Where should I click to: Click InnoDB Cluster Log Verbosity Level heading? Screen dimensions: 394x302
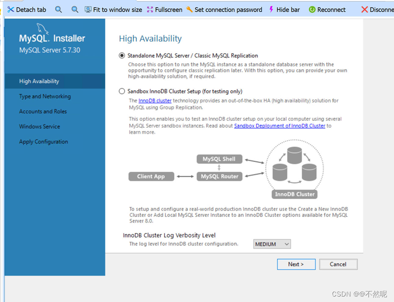169,235
